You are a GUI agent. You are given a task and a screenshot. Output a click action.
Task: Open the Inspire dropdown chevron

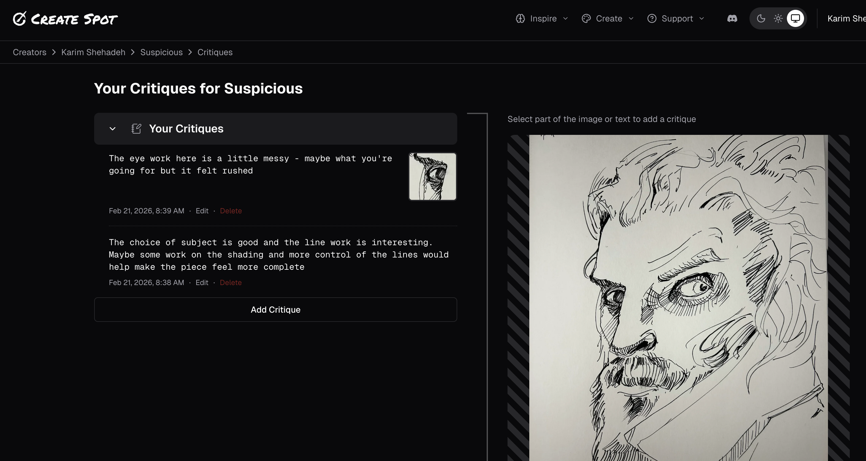pyautogui.click(x=565, y=19)
